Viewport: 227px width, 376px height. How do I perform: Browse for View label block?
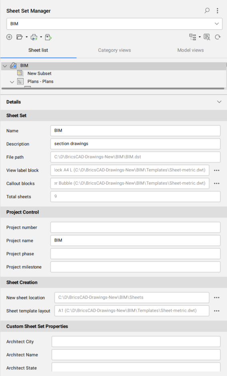coord(217,170)
